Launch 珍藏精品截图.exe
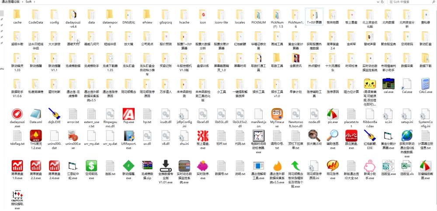 425,166
